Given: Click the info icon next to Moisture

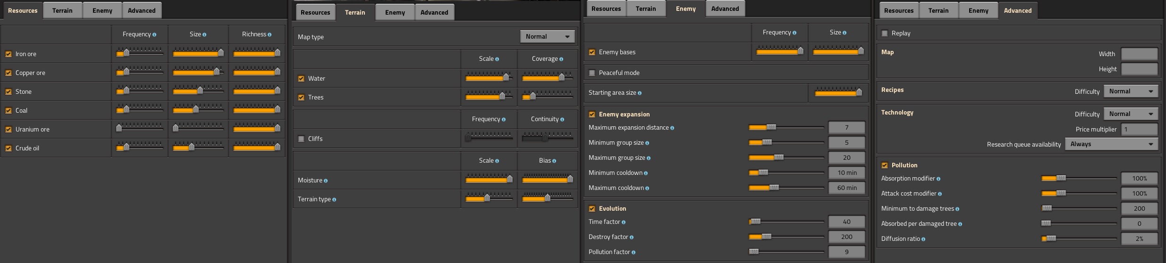Looking at the screenshot, I should (326, 181).
